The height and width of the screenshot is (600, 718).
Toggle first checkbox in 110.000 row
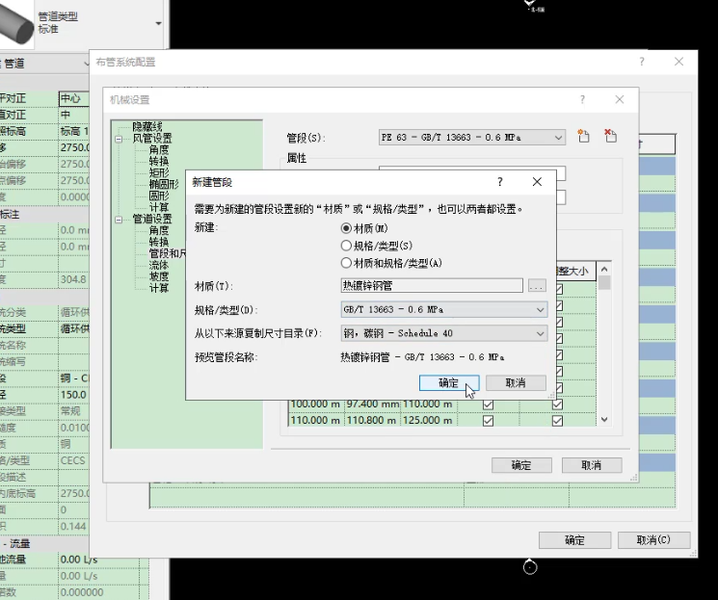tap(488, 421)
